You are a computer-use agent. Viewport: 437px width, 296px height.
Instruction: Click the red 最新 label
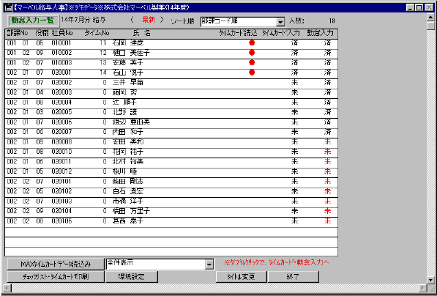[x=149, y=21]
